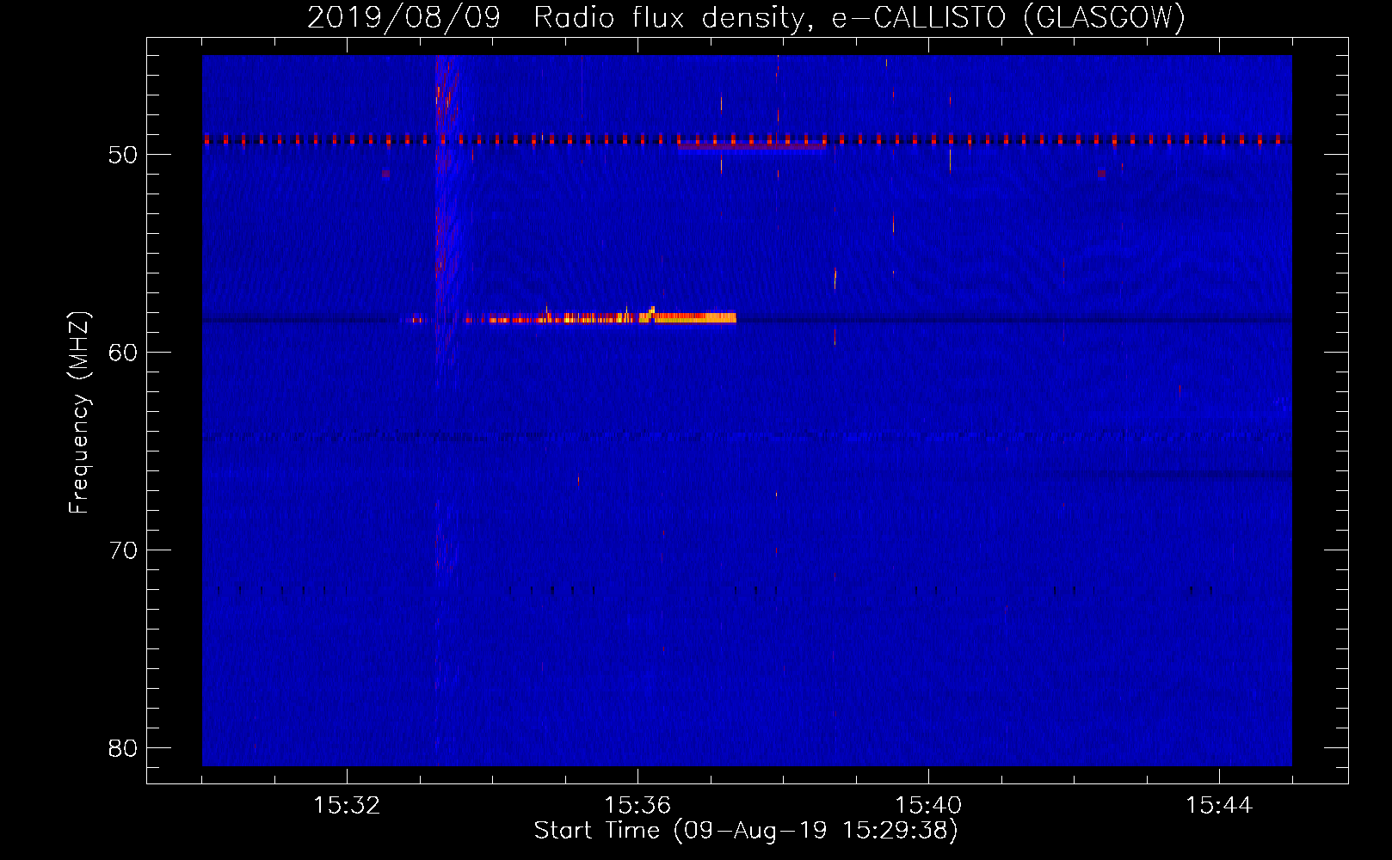
Task: Click the 70 MHz frequency tick label
Action: click(123, 550)
